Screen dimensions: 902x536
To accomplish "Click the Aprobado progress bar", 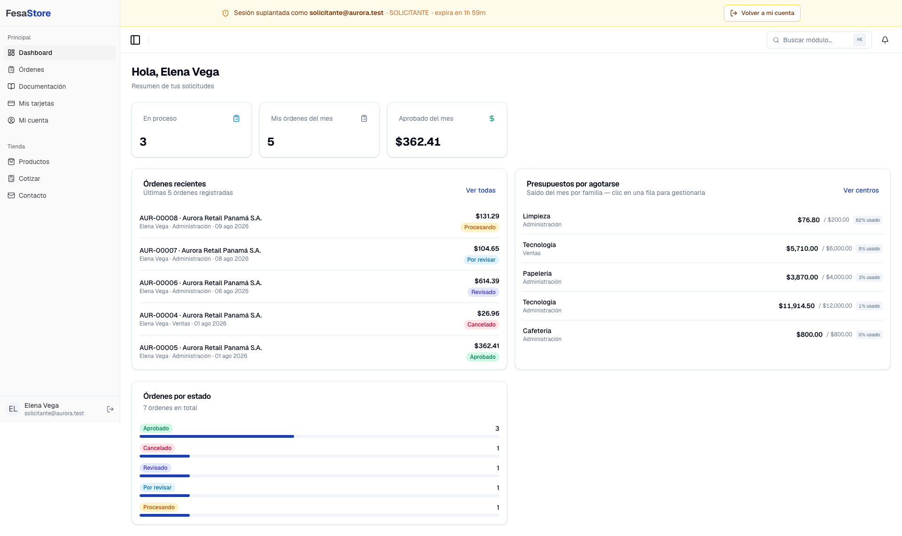I will (319, 436).
